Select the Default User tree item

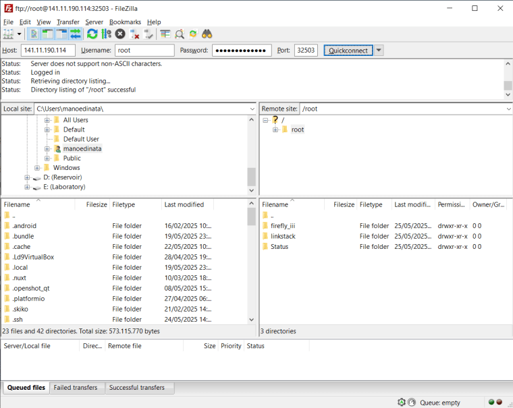tap(81, 140)
